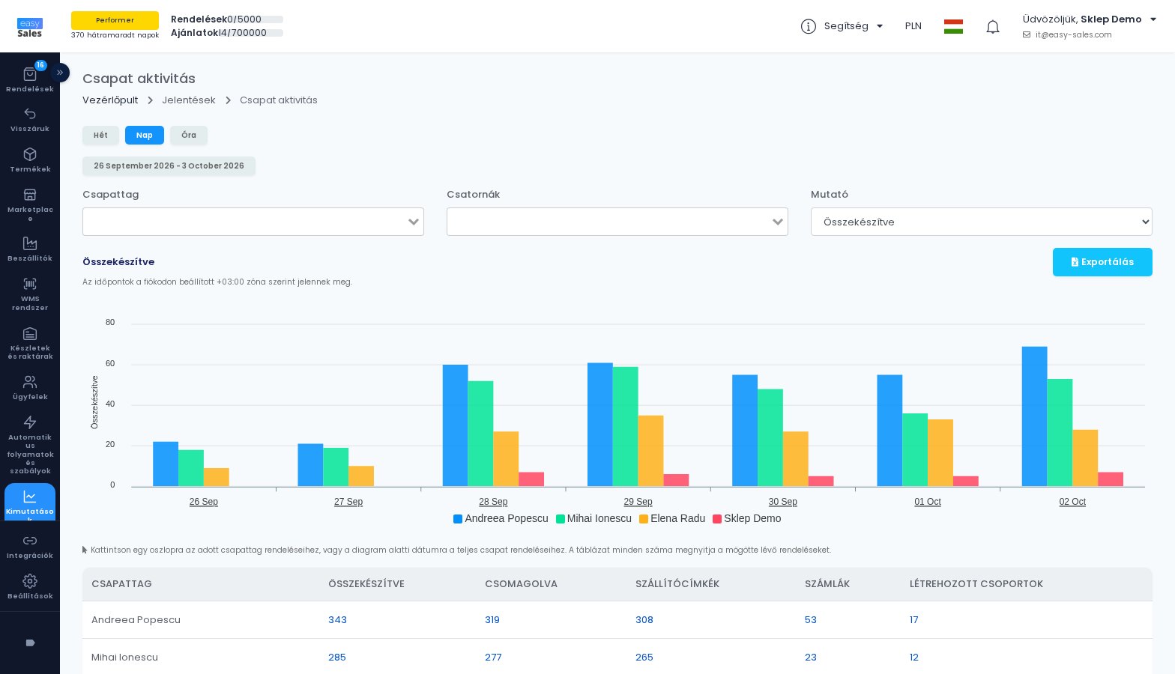Switch to the Hét view tab
Viewport: 1175px width, 674px height.
[x=100, y=136]
